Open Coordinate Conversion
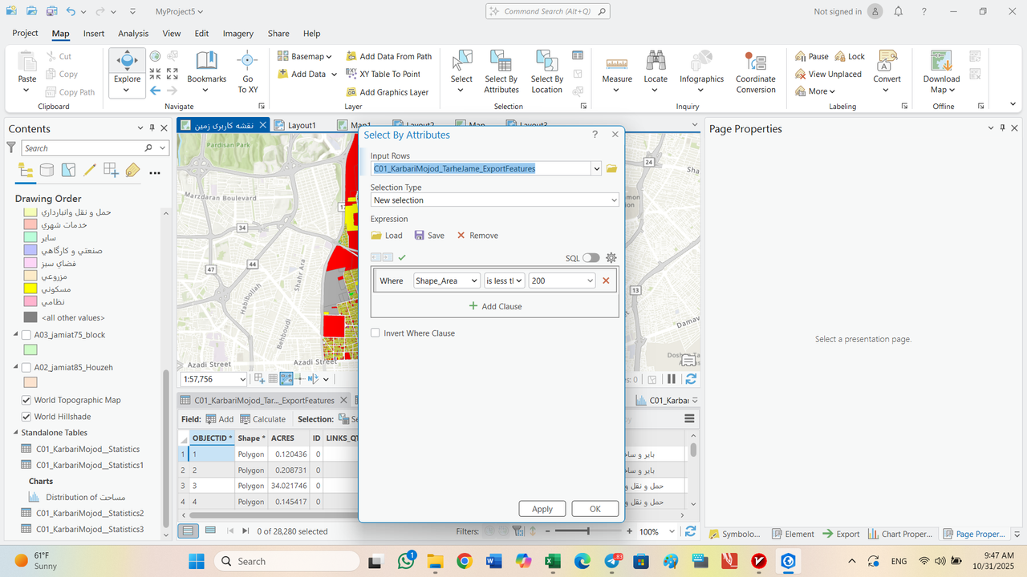 (x=756, y=72)
